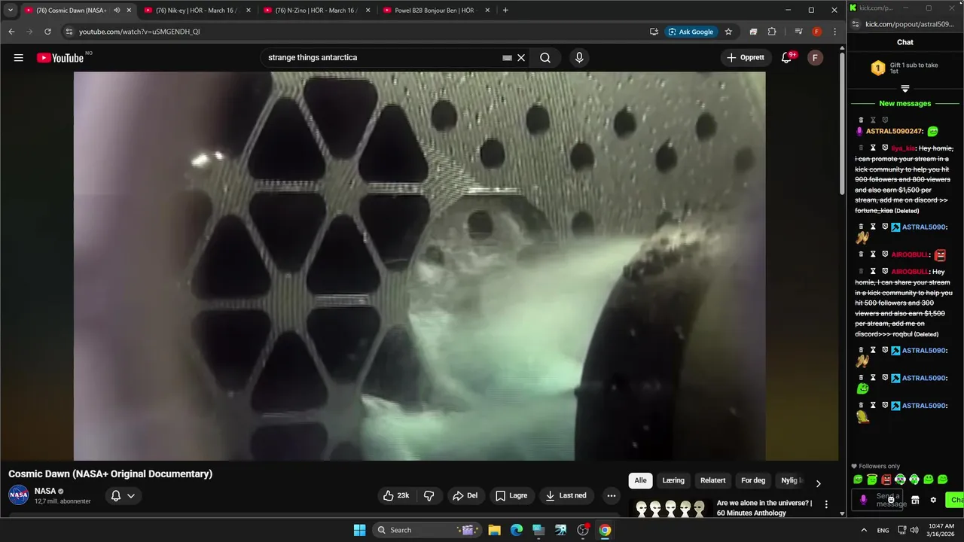Share the video with Del button
Image resolution: width=964 pixels, height=542 pixels.
pos(465,495)
